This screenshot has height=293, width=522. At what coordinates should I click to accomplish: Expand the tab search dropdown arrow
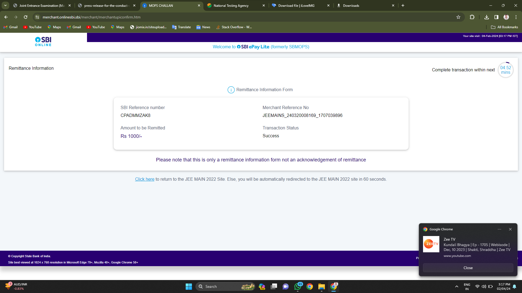click(x=5, y=5)
